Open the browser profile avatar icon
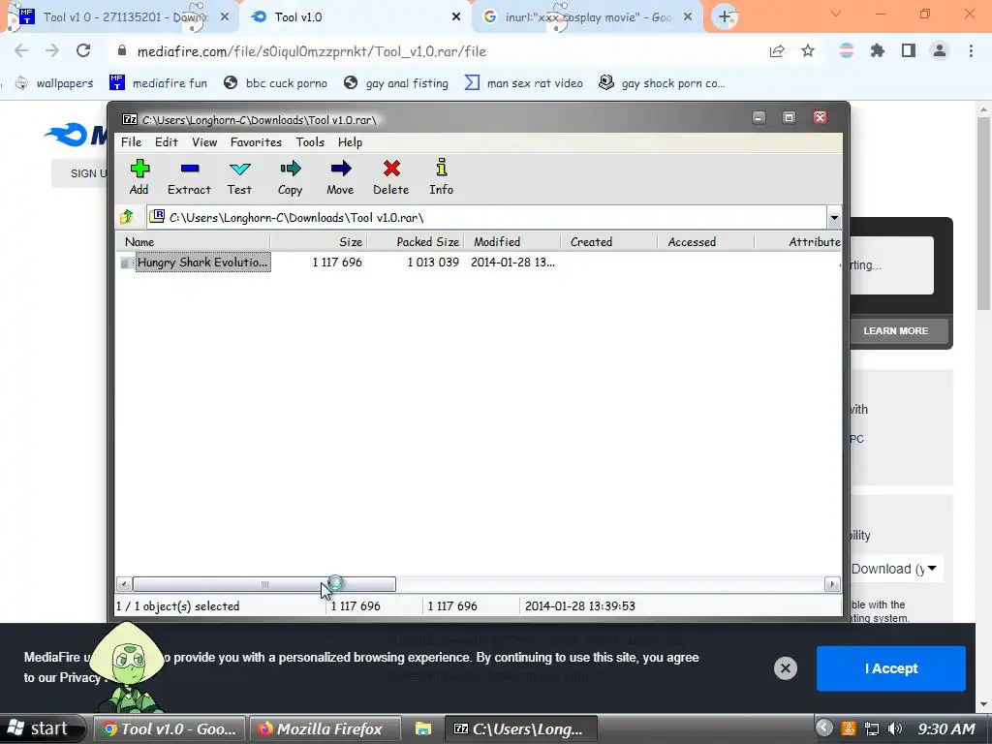Image resolution: width=992 pixels, height=744 pixels. pos(940,51)
